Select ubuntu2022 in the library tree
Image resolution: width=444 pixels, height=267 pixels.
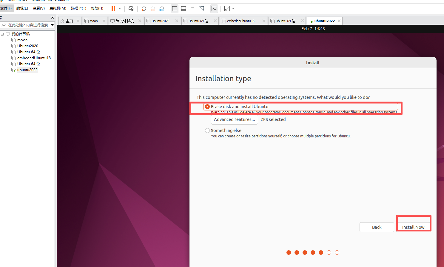coord(27,70)
